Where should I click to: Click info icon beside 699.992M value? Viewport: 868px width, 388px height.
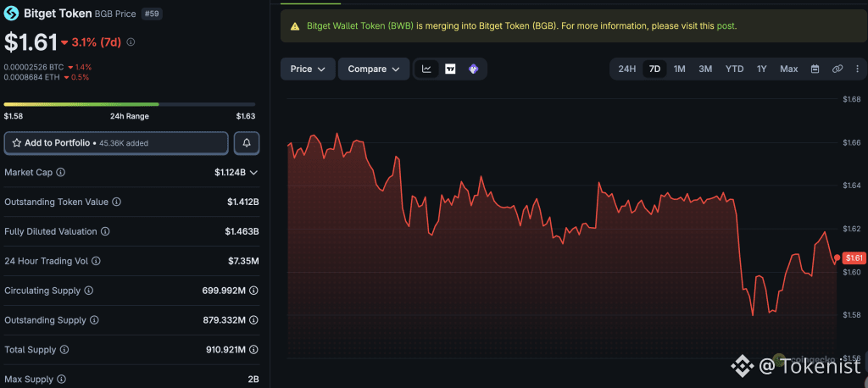[x=253, y=291]
